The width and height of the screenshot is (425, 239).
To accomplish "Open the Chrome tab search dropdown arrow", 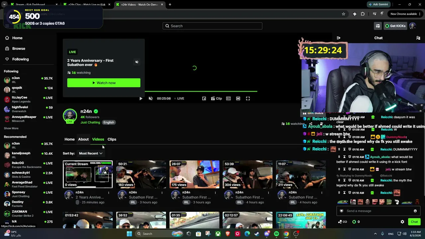I will [4, 5].
